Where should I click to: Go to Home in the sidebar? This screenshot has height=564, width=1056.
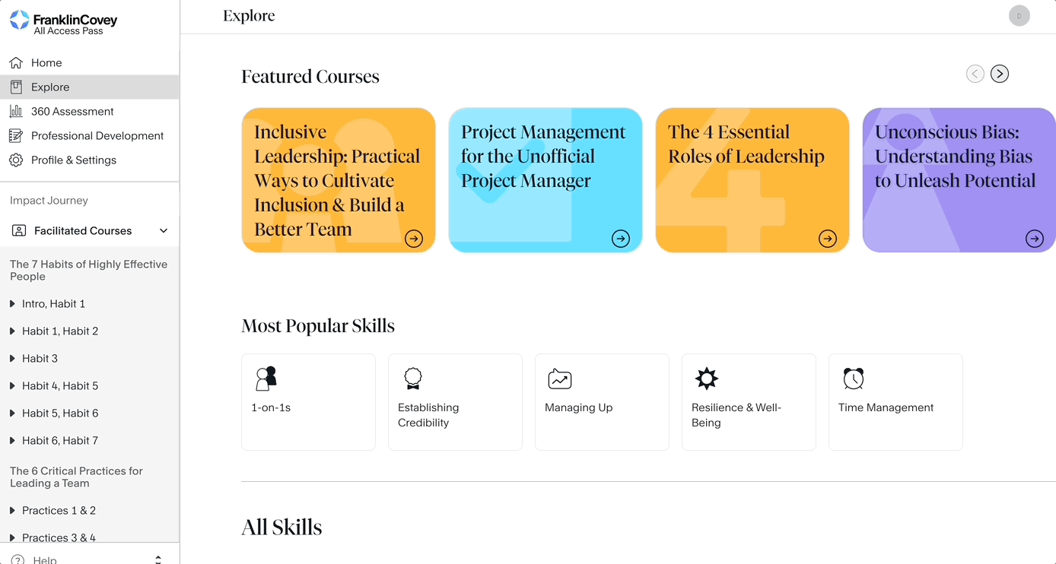[x=46, y=63]
